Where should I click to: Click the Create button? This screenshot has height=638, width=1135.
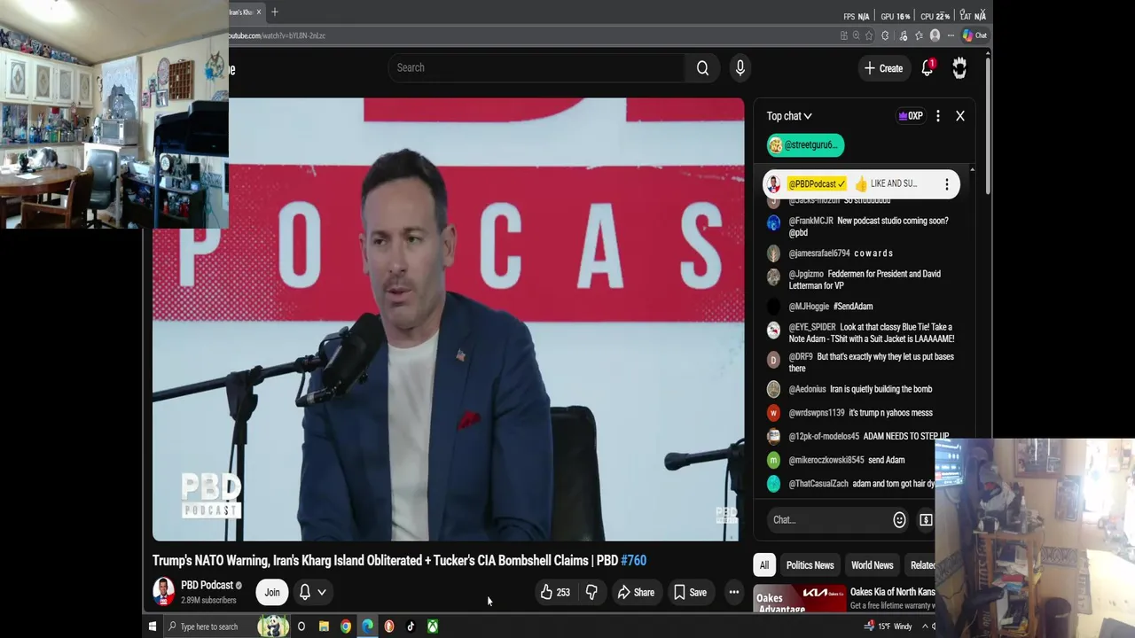(883, 68)
